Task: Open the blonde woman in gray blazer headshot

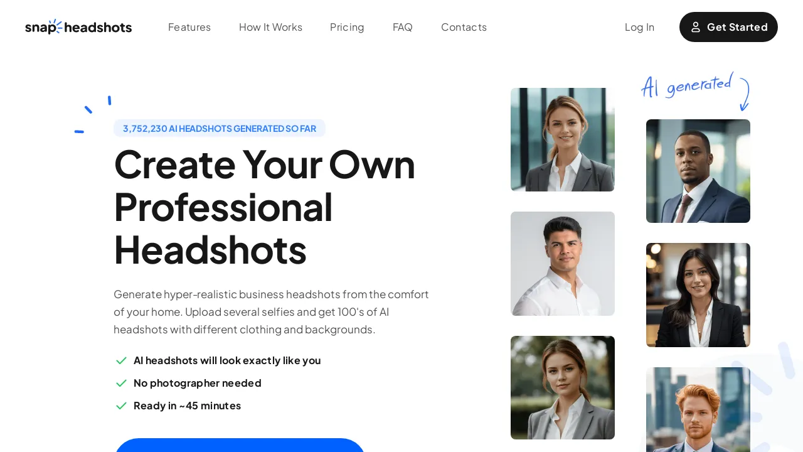Action: click(563, 139)
